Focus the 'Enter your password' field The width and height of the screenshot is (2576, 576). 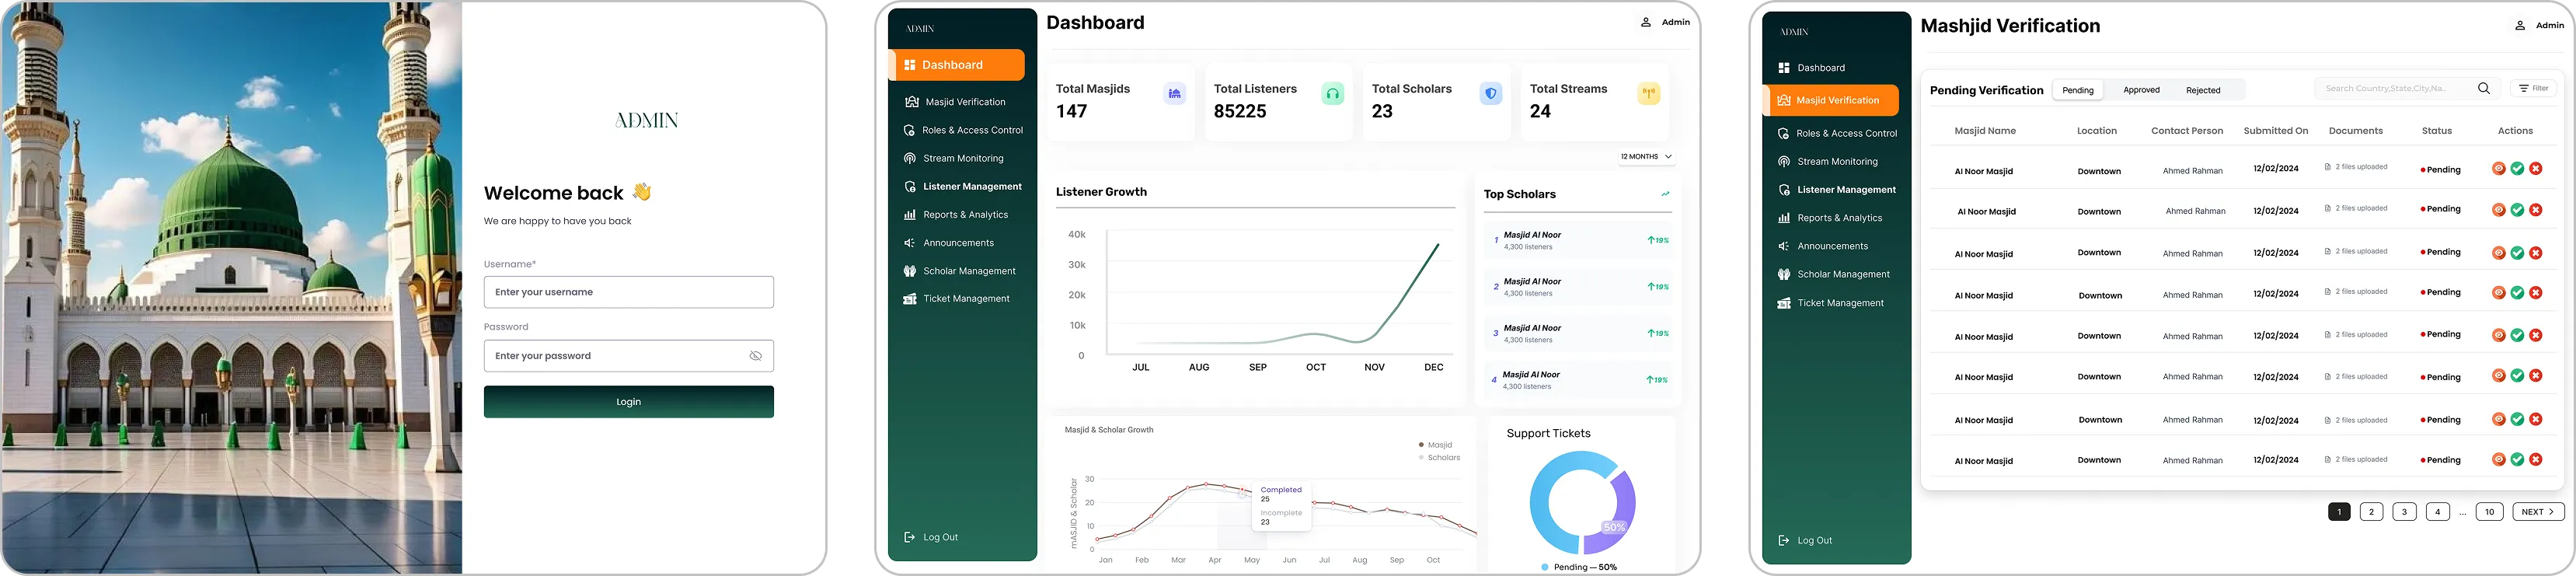[x=629, y=356]
